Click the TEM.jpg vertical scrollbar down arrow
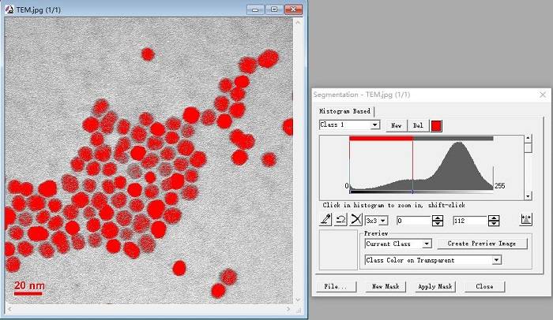 (x=298, y=300)
